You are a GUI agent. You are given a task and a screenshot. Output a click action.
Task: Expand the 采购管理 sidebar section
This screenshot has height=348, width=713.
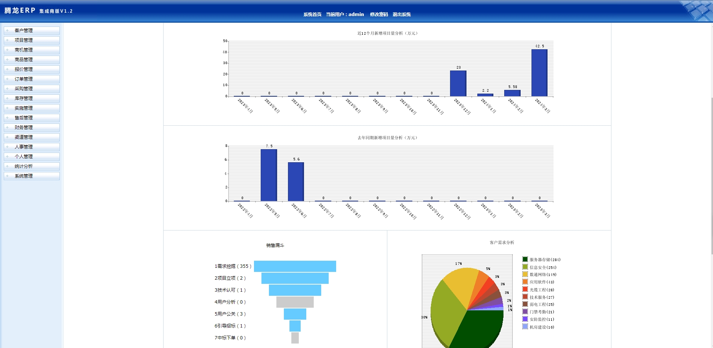(x=24, y=89)
